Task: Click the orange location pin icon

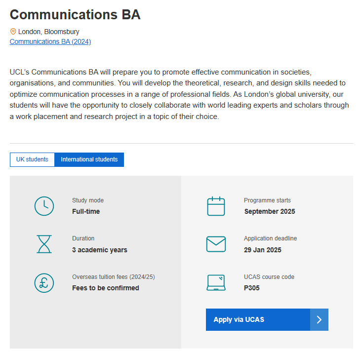Action: tap(13, 32)
